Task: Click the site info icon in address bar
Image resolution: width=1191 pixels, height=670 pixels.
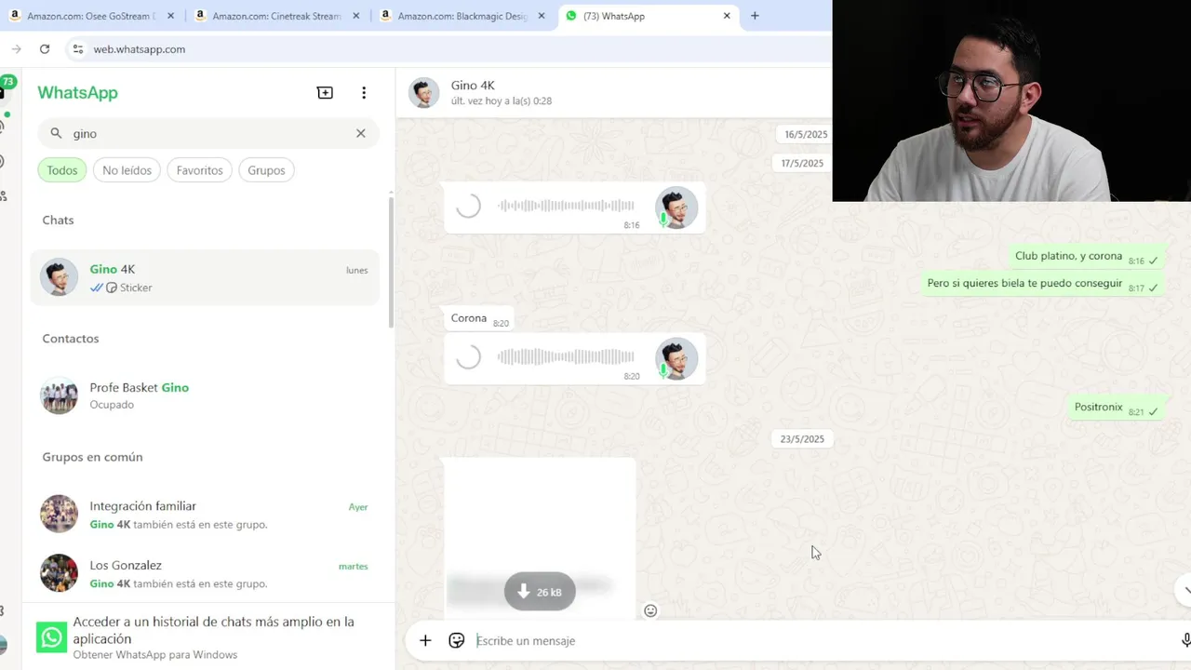Action: pyautogui.click(x=78, y=49)
